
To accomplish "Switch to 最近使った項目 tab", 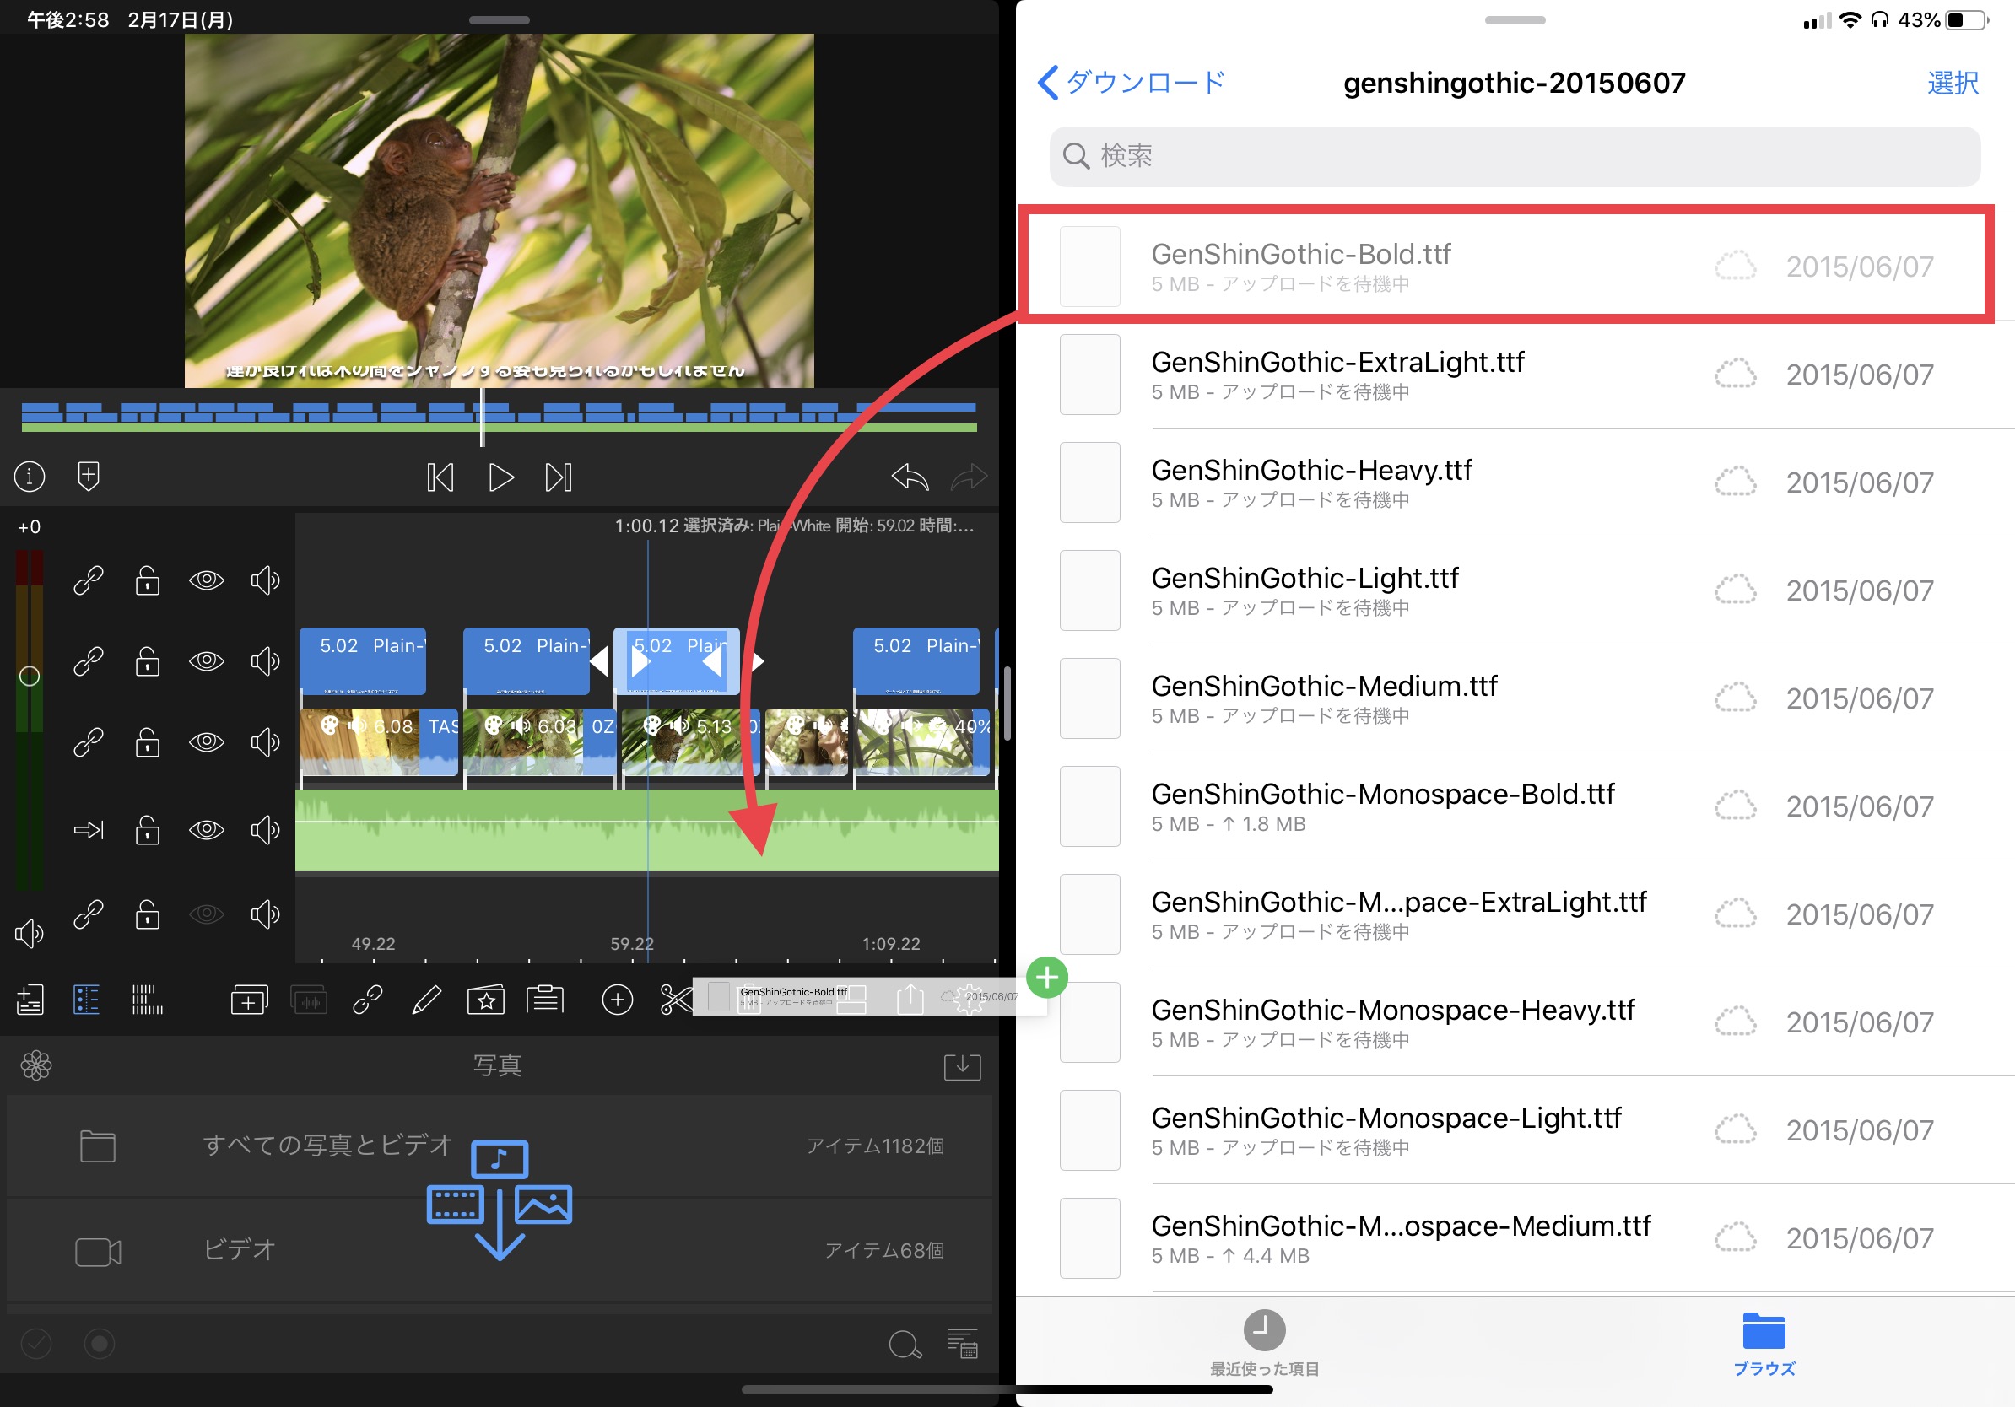I will [x=1264, y=1342].
